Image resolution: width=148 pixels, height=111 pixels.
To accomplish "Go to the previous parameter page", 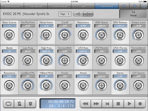I will pos(78,14).
